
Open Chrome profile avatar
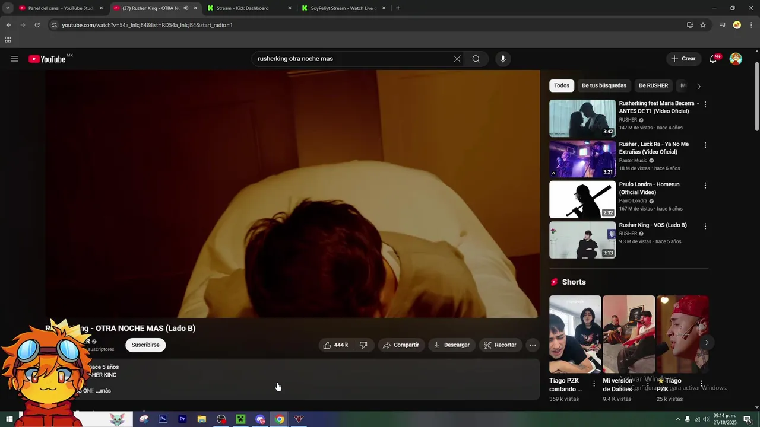(x=737, y=25)
